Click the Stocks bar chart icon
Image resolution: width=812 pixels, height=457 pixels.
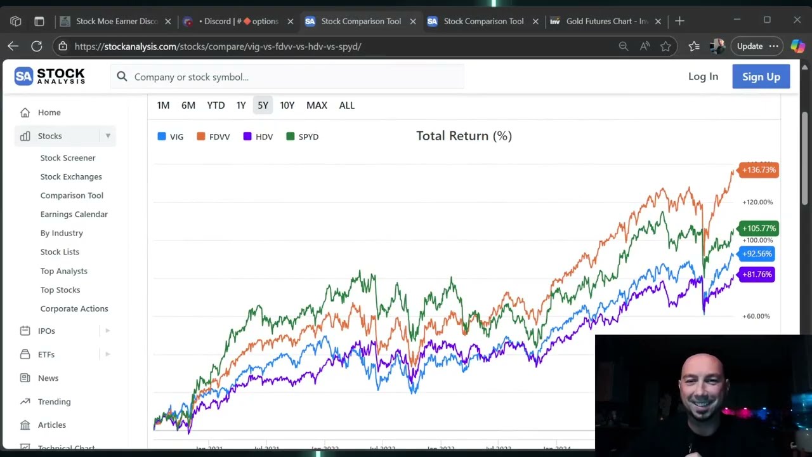pos(25,136)
